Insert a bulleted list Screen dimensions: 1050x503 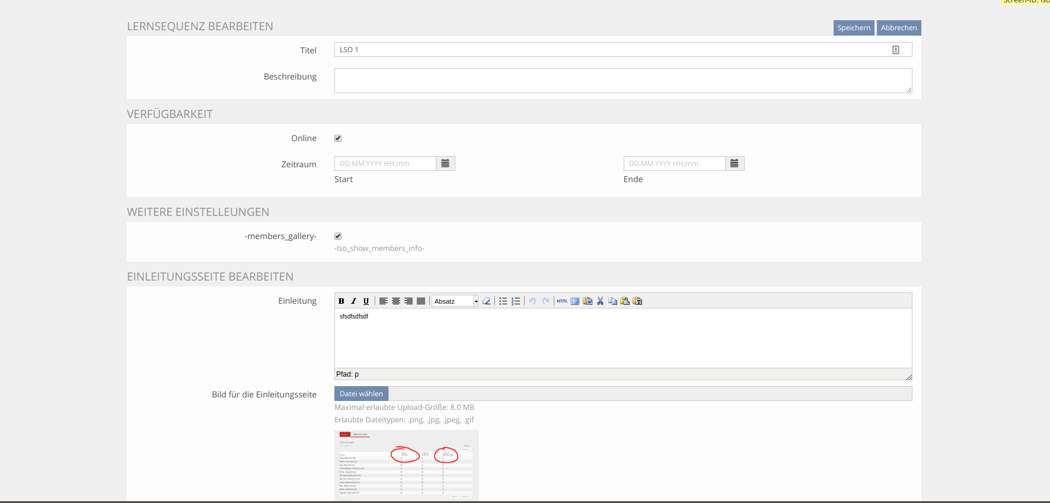point(503,301)
